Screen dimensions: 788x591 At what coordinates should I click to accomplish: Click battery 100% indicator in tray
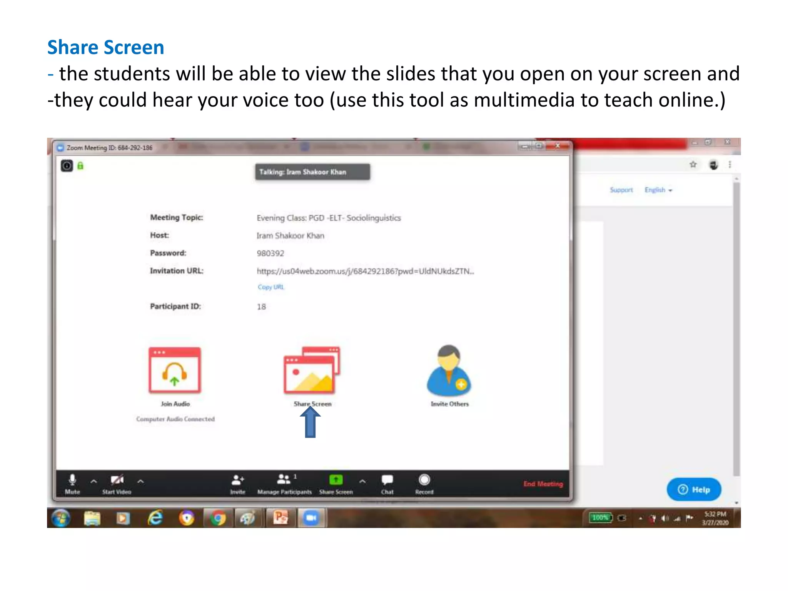click(600, 518)
